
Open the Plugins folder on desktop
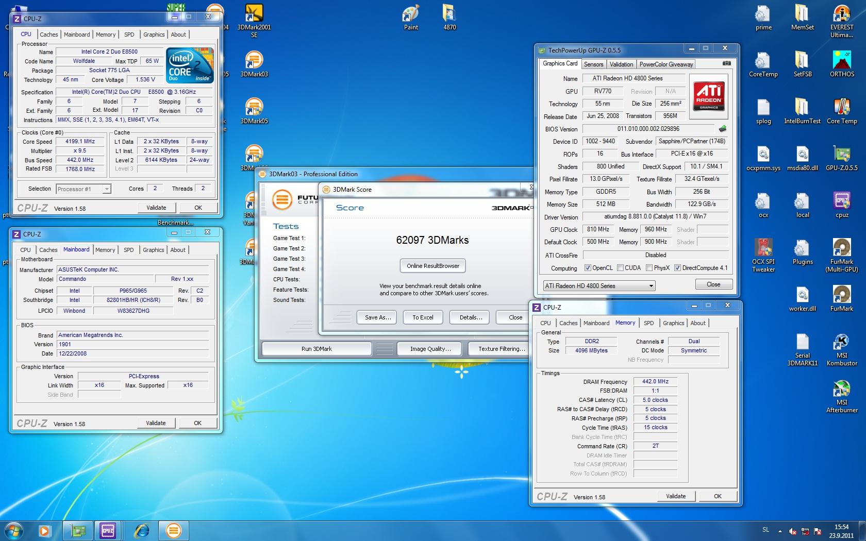[802, 252]
